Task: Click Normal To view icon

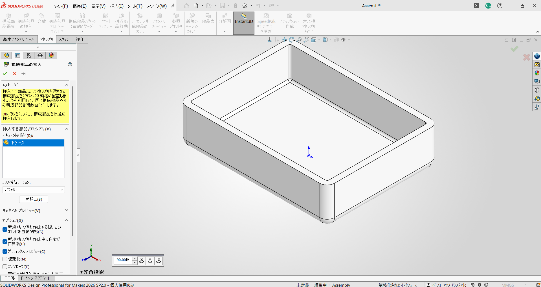Action: click(270, 40)
